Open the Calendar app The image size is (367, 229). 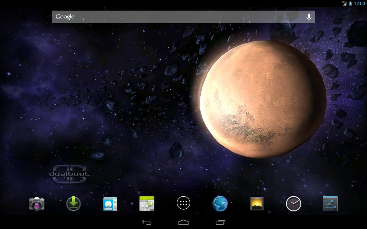pos(147,204)
